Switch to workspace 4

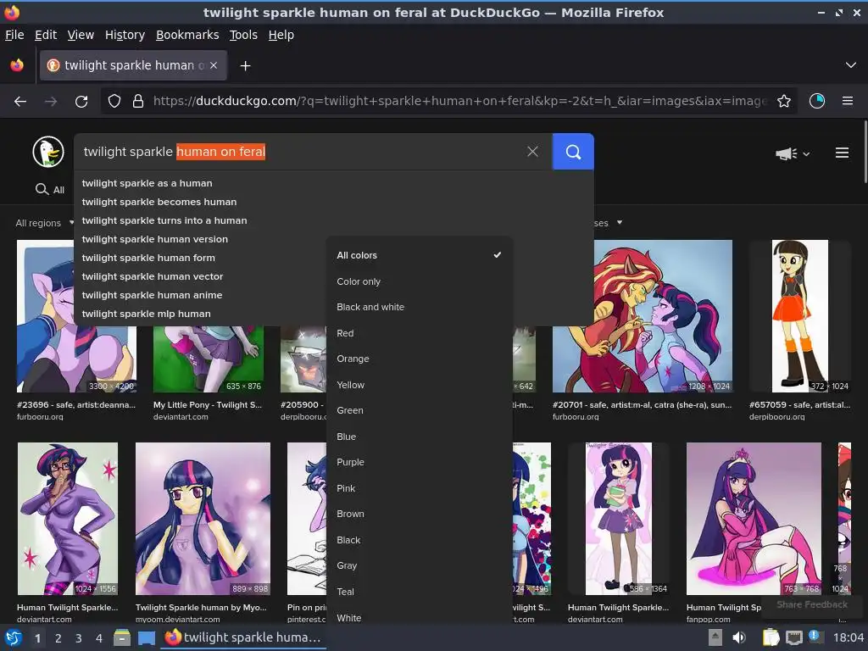(98, 639)
